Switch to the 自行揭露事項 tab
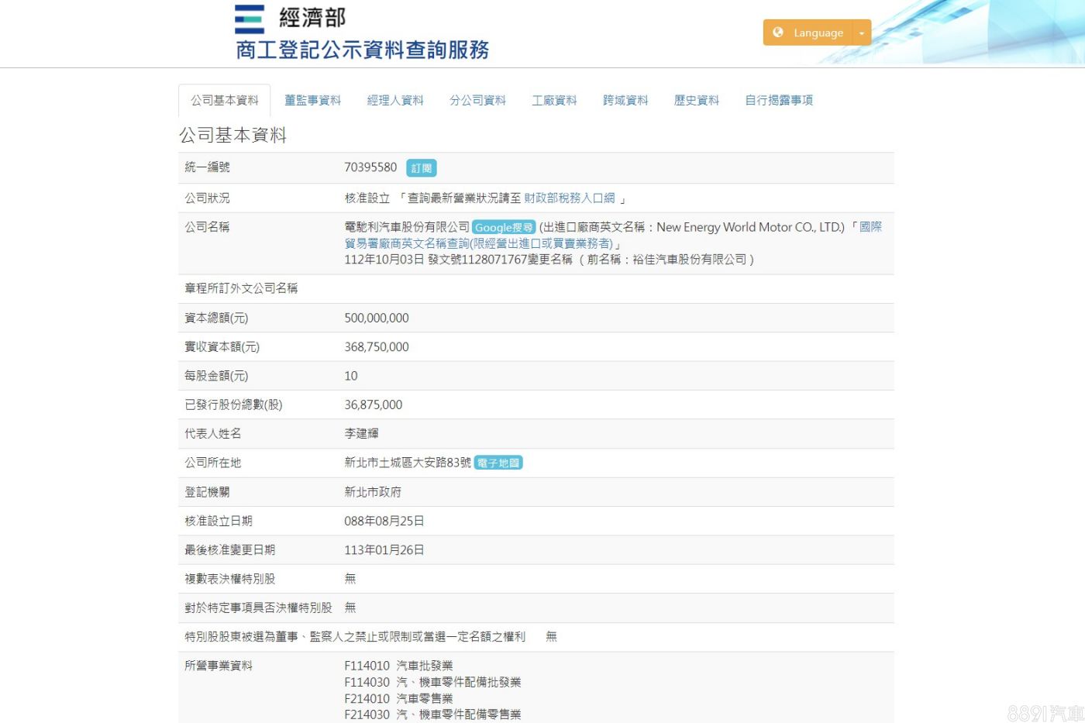The width and height of the screenshot is (1085, 723). (779, 101)
